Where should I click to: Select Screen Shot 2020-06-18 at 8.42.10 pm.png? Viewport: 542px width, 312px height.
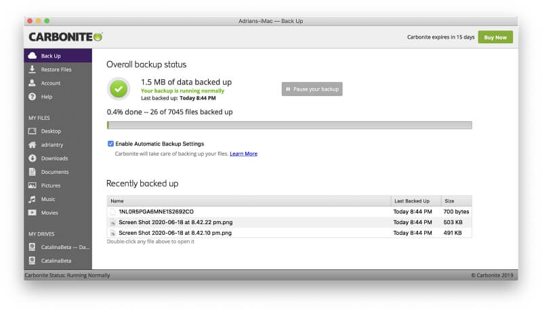[289, 233]
